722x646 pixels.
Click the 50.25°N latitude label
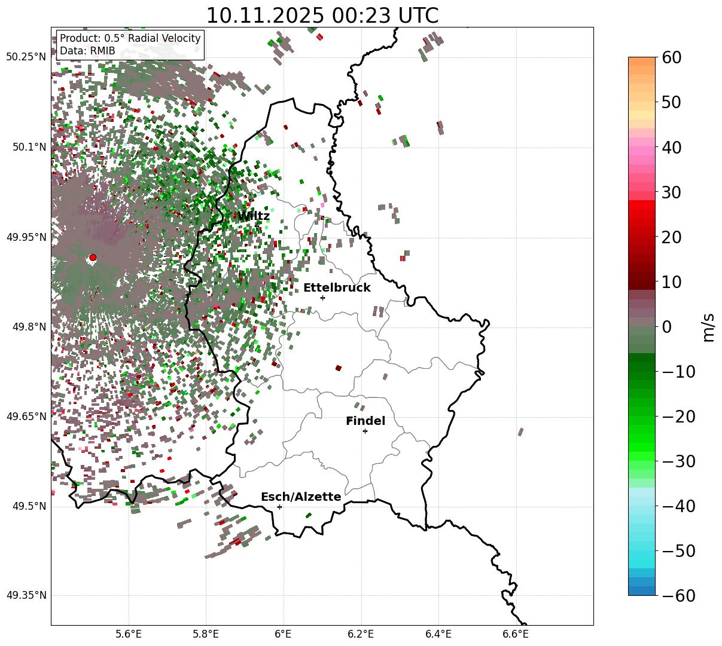26,57
